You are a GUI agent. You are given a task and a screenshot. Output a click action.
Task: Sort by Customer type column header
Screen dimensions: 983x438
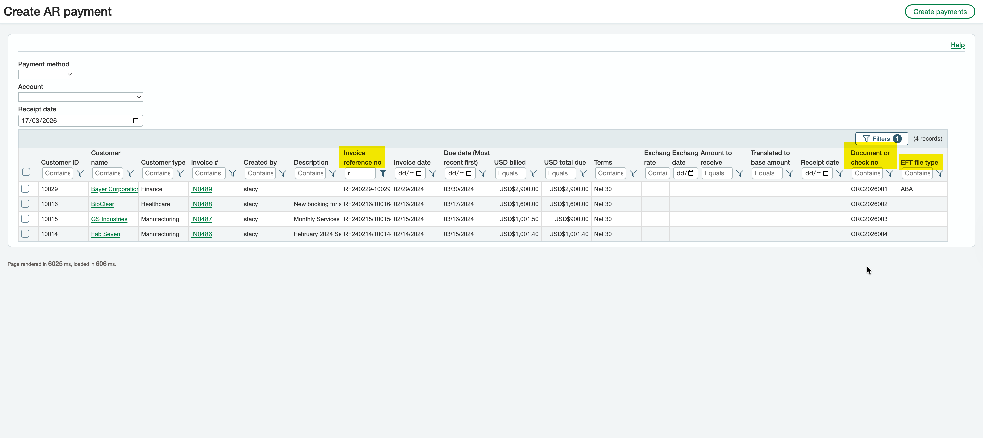163,162
